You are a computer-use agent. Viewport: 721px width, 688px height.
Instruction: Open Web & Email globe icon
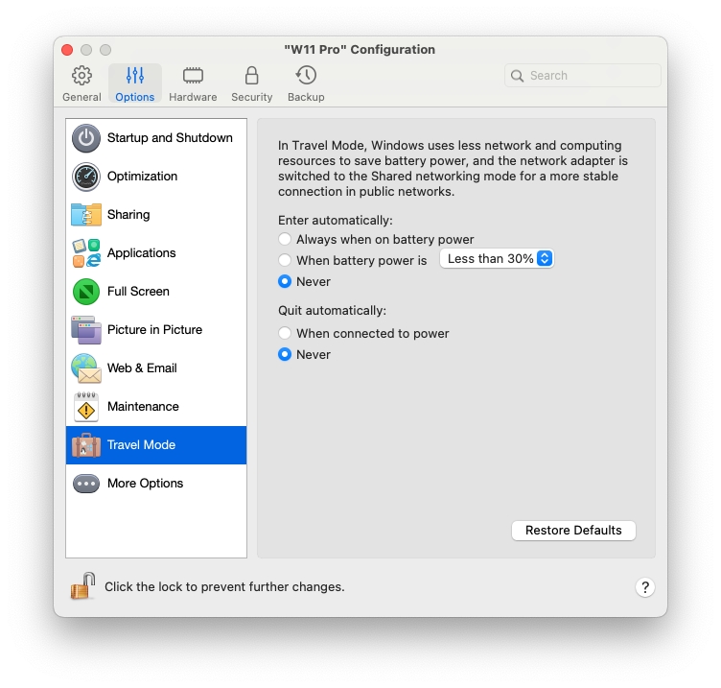[86, 368]
